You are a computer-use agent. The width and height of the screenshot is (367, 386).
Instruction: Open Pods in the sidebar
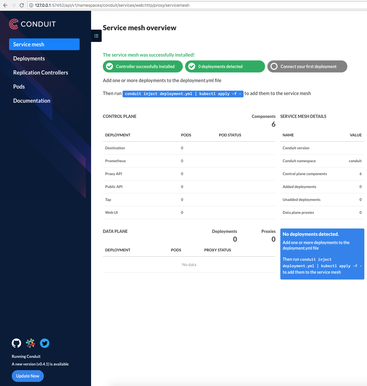point(19,87)
